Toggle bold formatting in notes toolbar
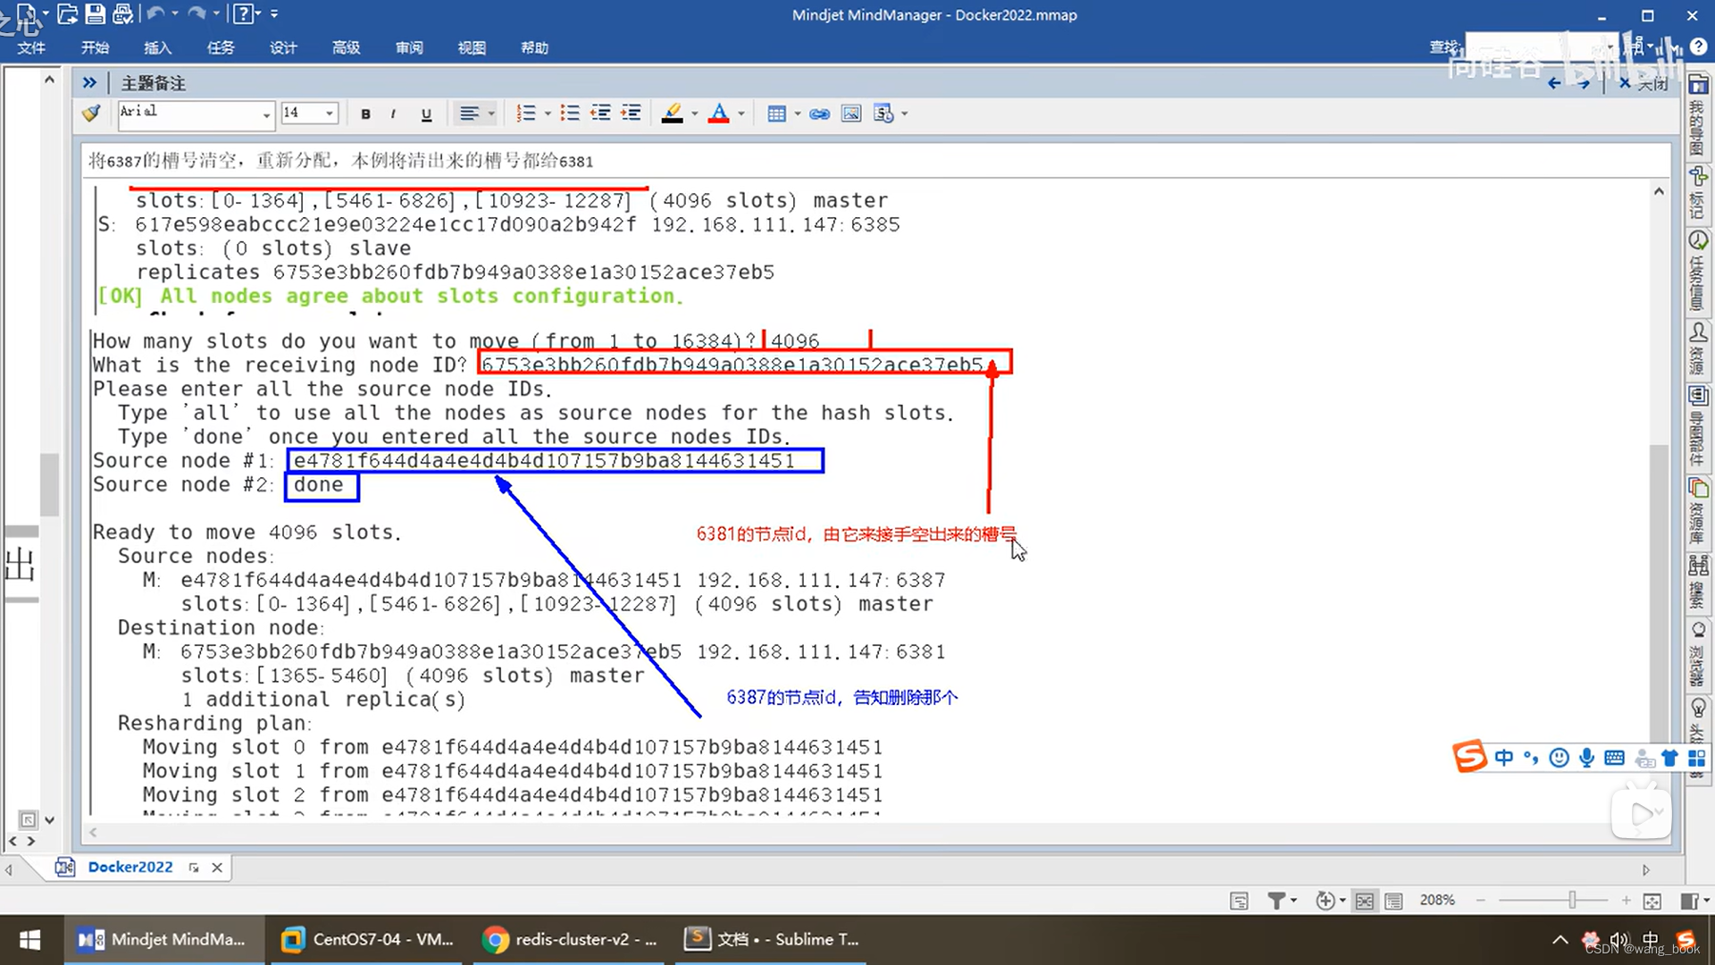Viewport: 1715px width, 965px height. pyautogui.click(x=365, y=113)
